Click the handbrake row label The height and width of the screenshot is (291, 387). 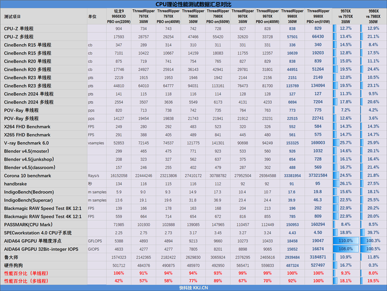pyautogui.click(x=15, y=184)
